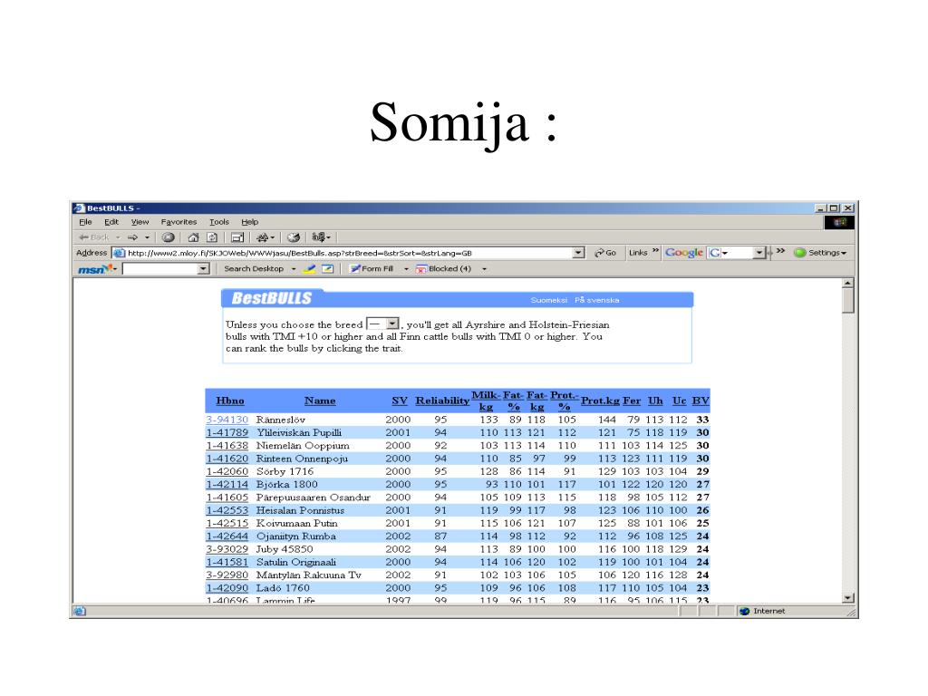This screenshot has height=696, width=928.
Task: Click the Forward arrow button
Action: (132, 237)
